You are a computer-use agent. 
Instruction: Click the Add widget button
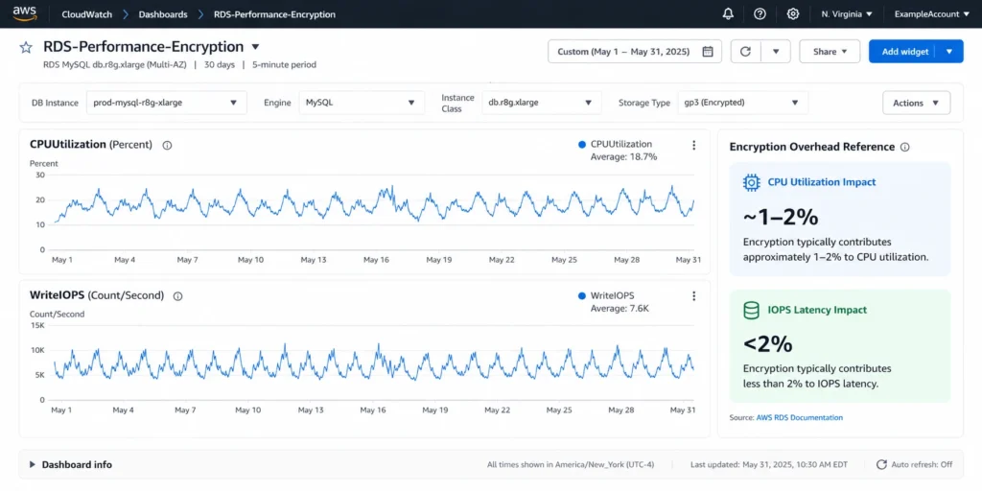click(x=905, y=52)
